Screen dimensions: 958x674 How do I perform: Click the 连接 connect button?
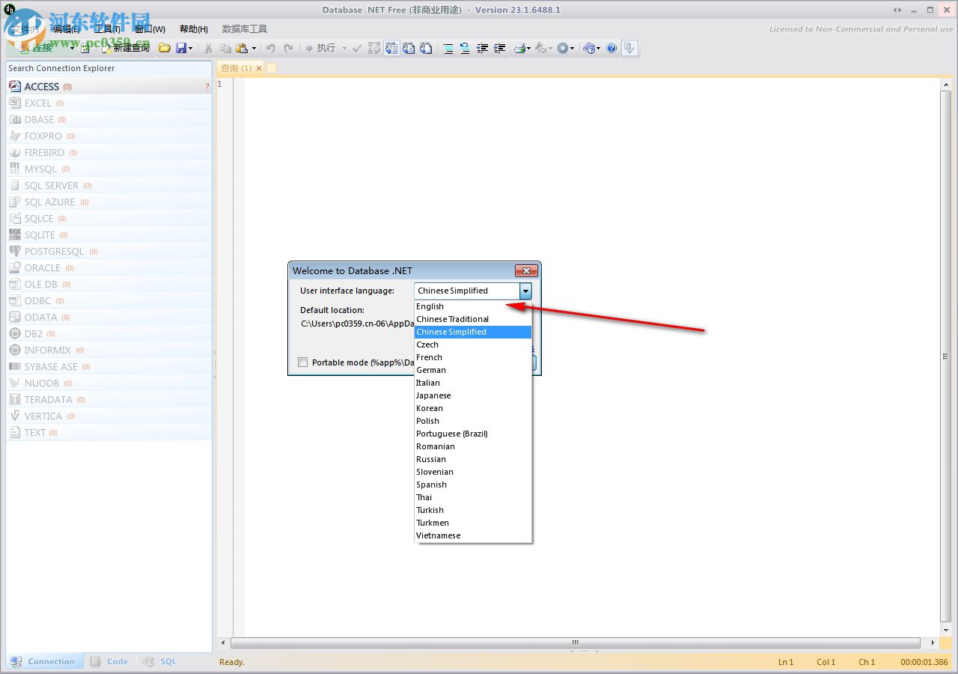(x=36, y=48)
